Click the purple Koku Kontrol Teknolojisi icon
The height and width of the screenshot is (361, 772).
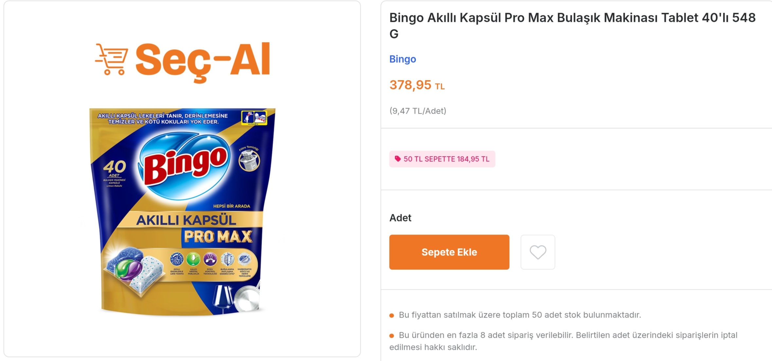pyautogui.click(x=210, y=260)
